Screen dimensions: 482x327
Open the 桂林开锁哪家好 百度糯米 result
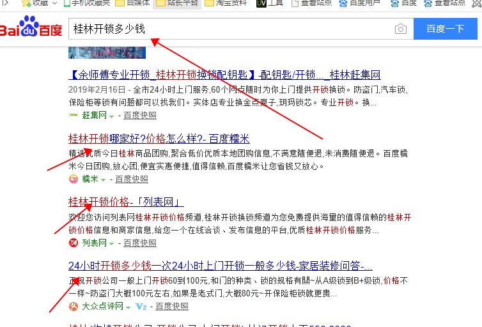point(159,139)
